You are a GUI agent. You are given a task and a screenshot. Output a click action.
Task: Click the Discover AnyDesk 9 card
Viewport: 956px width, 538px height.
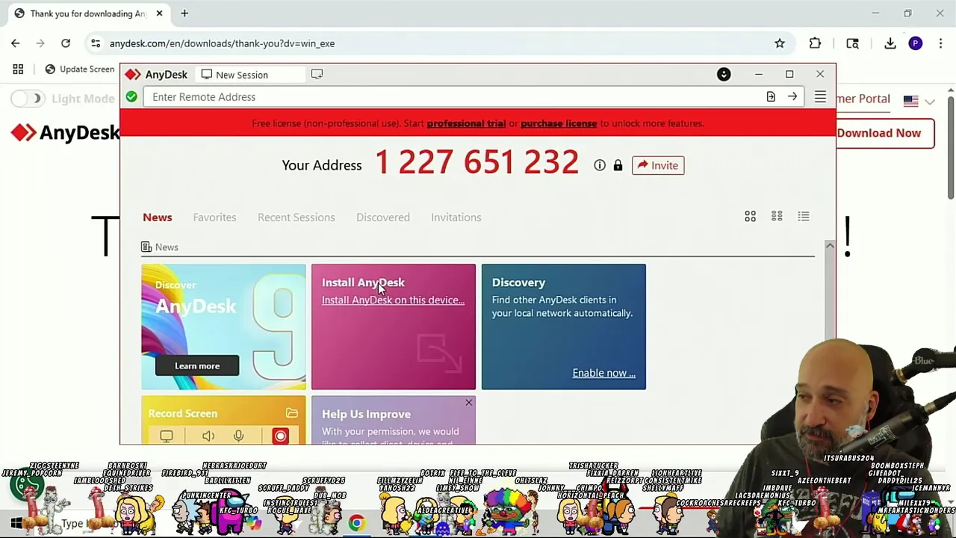223,327
